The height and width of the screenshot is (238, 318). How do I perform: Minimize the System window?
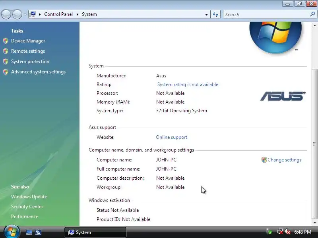click(287, 4)
